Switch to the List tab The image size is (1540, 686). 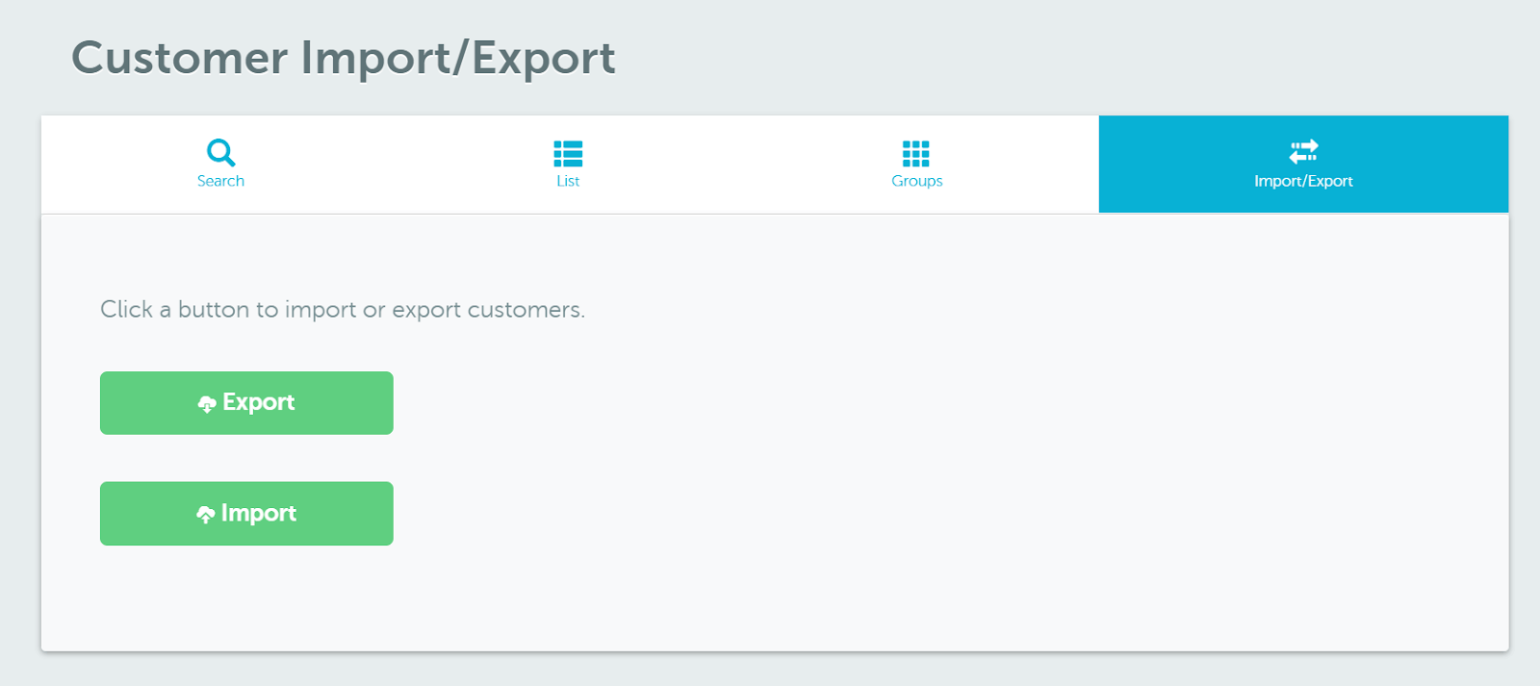coord(568,165)
